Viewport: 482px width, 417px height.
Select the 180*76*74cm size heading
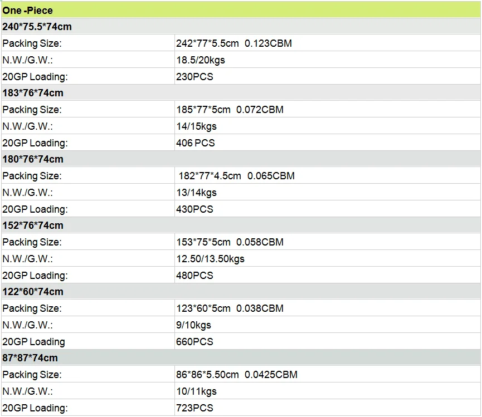(33, 159)
